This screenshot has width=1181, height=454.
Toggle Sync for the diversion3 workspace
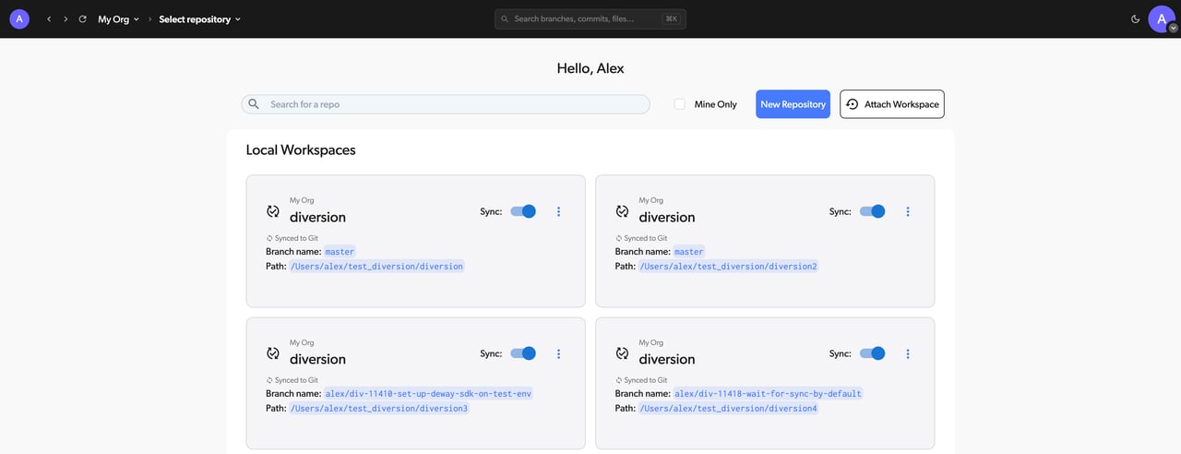523,353
